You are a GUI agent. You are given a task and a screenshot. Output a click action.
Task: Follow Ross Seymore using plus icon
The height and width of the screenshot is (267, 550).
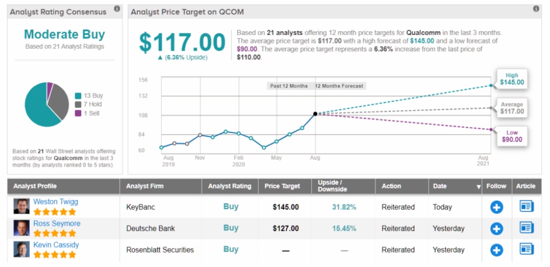pyautogui.click(x=497, y=228)
